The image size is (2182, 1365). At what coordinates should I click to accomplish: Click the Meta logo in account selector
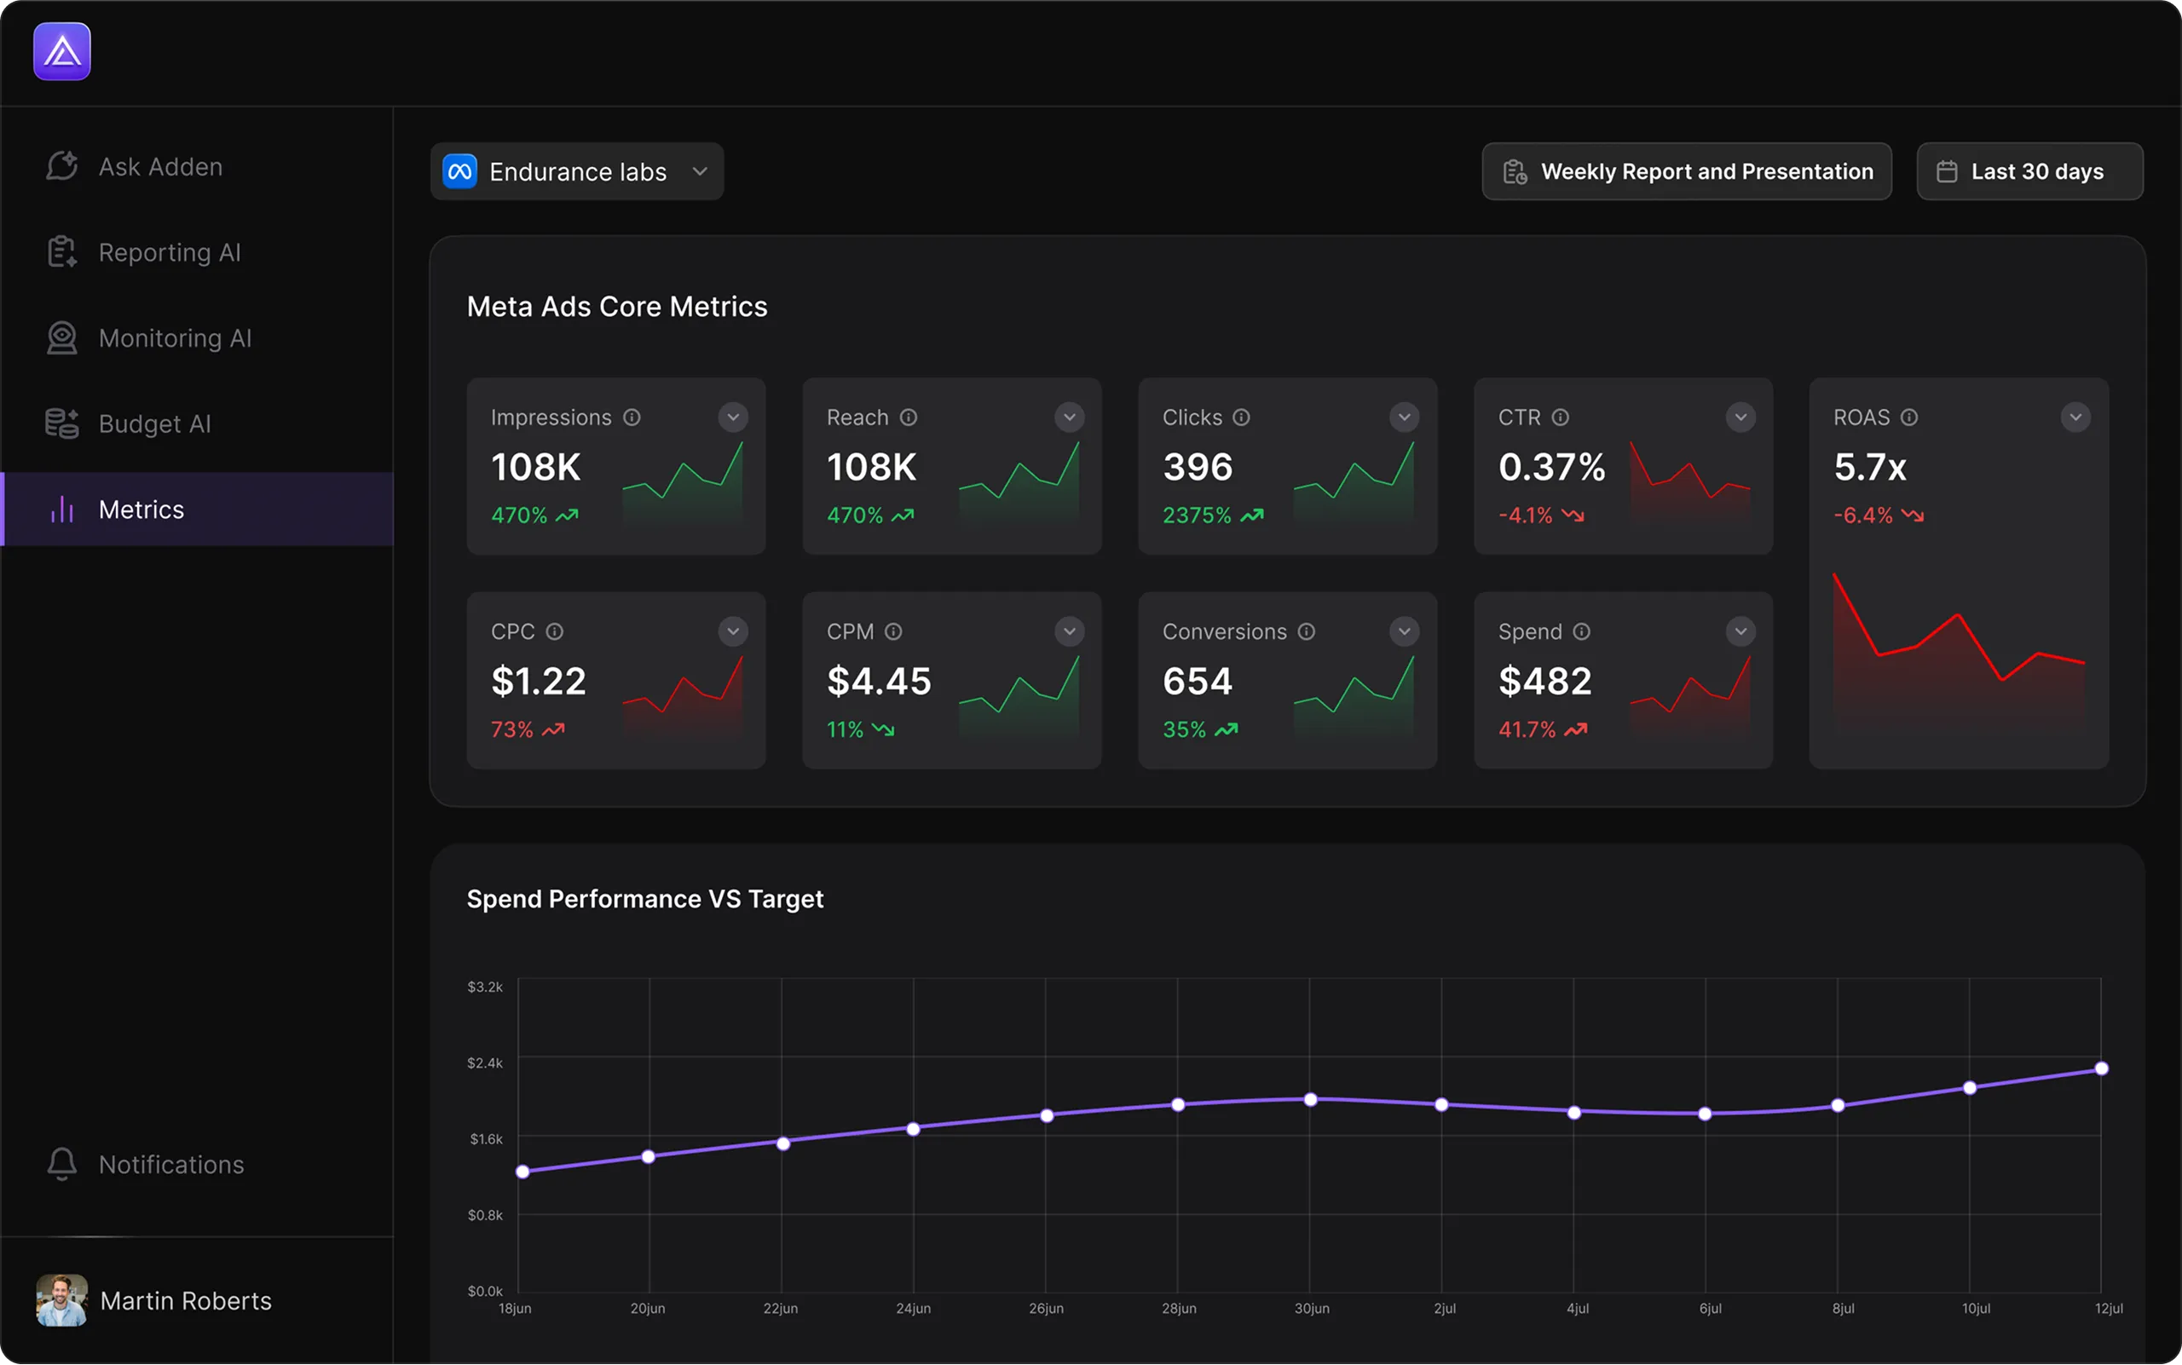pos(459,171)
